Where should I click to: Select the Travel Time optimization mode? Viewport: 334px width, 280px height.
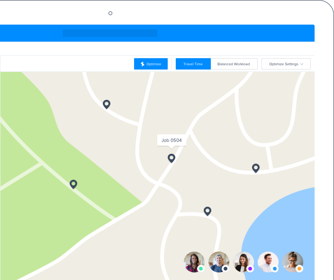(193, 64)
